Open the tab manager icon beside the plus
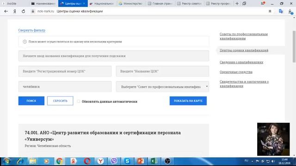Image resolution: width=296 pixels, height=166 pixels. pos(244,3)
